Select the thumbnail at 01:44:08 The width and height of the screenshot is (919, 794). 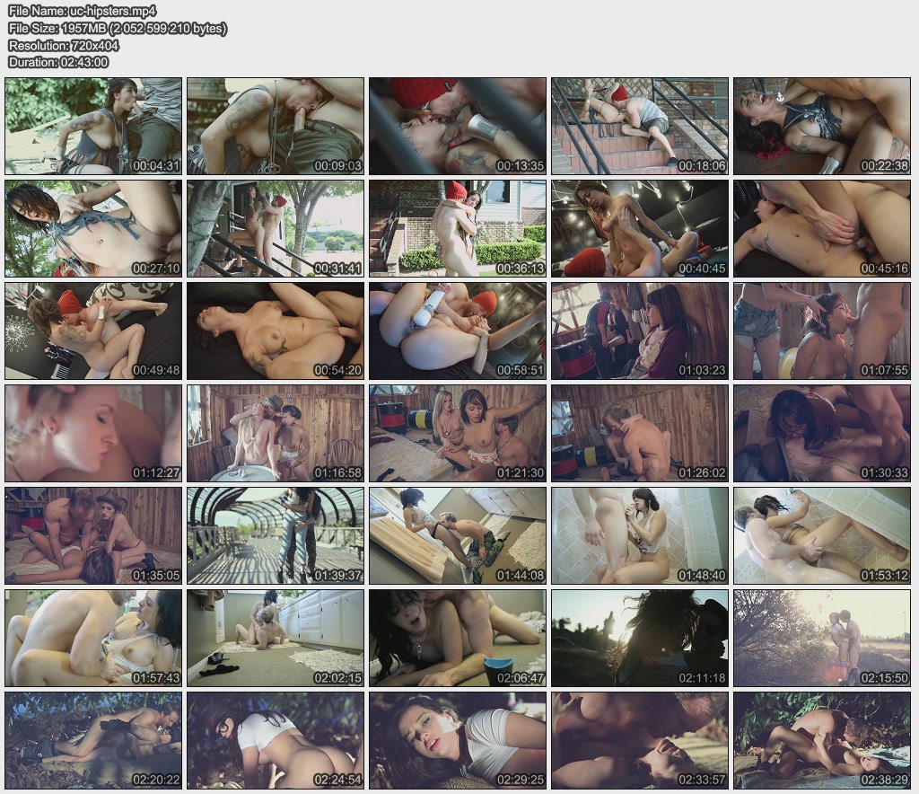[x=458, y=535]
